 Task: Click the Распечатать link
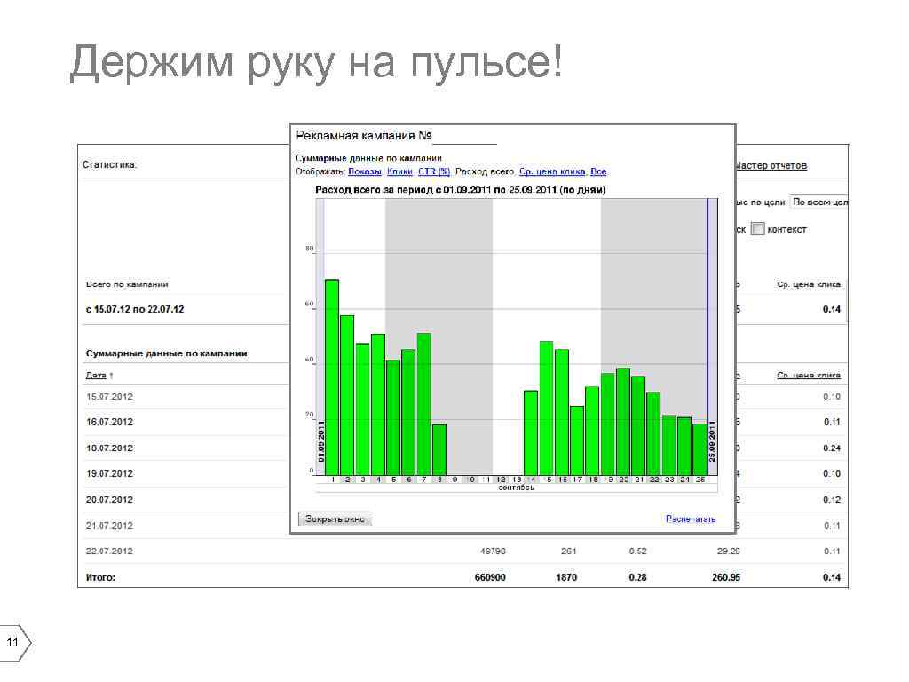(x=691, y=519)
